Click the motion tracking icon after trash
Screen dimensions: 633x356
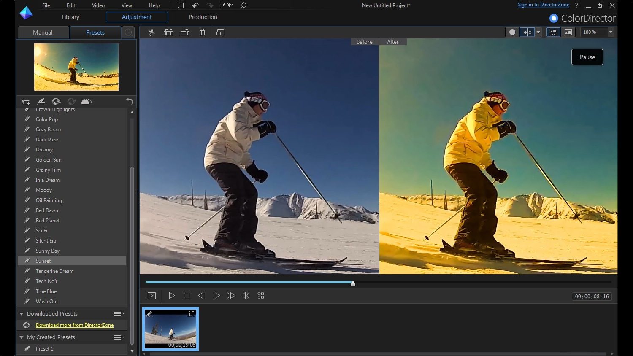220,32
